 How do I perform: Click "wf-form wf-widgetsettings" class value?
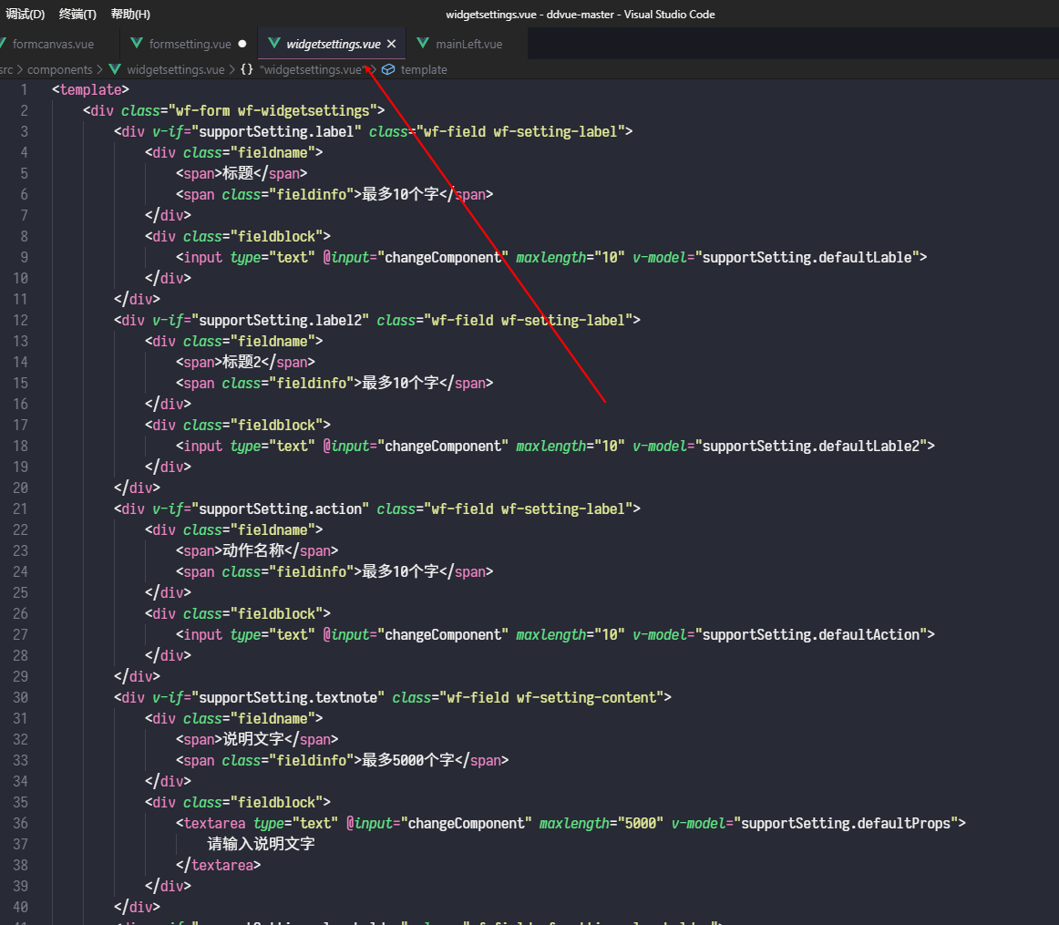[x=272, y=111]
